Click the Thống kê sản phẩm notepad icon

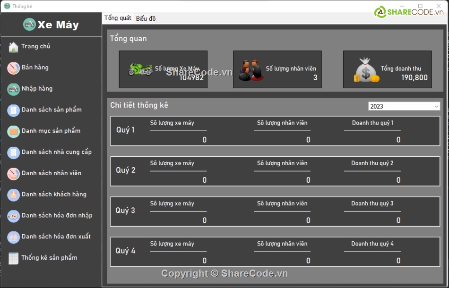(x=13, y=258)
